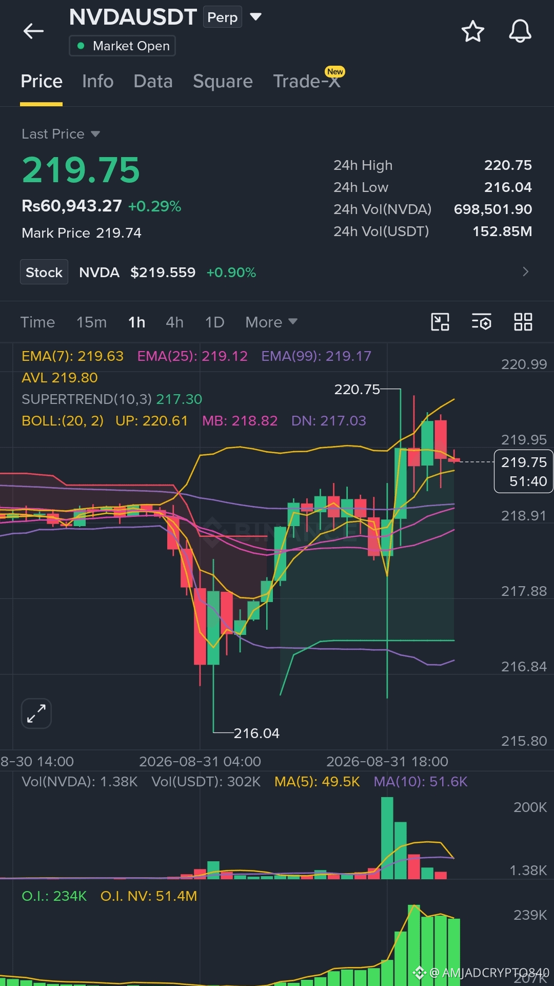
Task: Select the Time chart interval
Action: tap(37, 322)
